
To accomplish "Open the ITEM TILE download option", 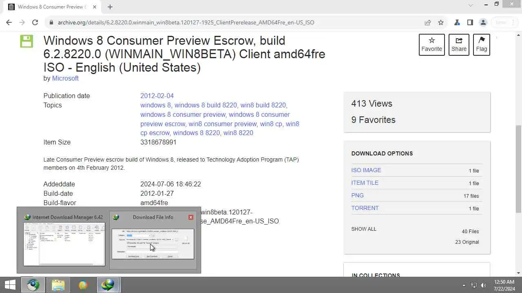I will point(365,183).
